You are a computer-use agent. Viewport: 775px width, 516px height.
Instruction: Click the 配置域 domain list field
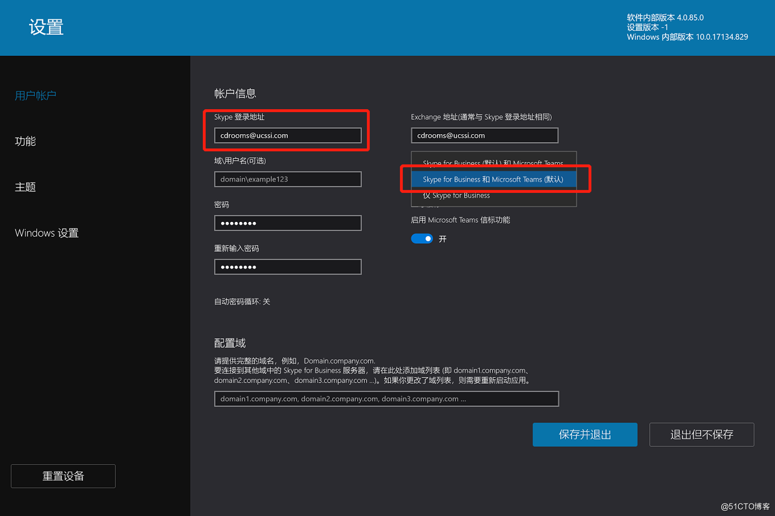pos(387,398)
